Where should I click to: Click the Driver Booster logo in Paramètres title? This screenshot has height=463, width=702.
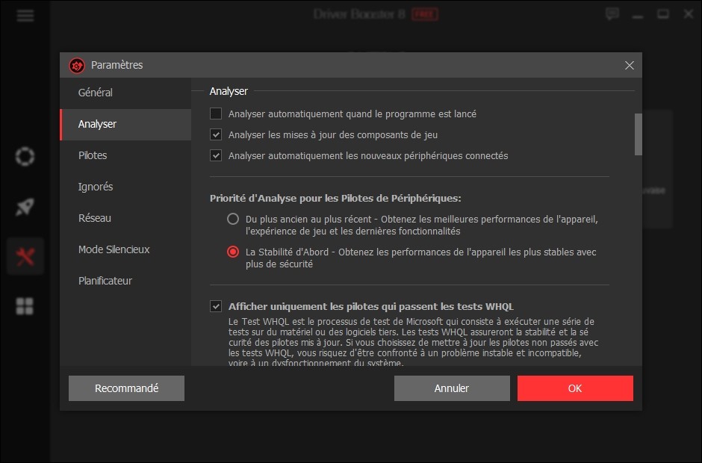[x=77, y=66]
